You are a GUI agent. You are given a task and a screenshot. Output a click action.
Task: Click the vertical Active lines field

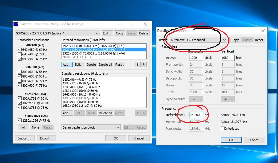click(x=227, y=58)
